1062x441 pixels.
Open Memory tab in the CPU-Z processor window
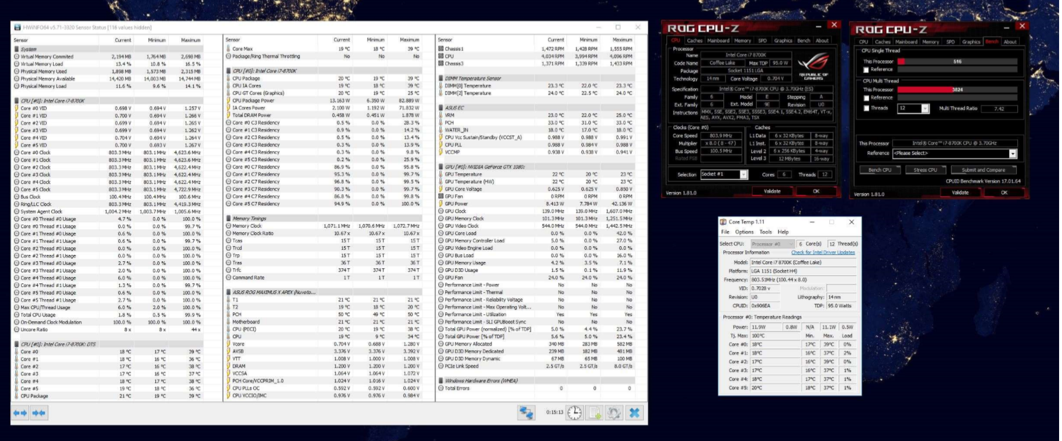click(743, 41)
